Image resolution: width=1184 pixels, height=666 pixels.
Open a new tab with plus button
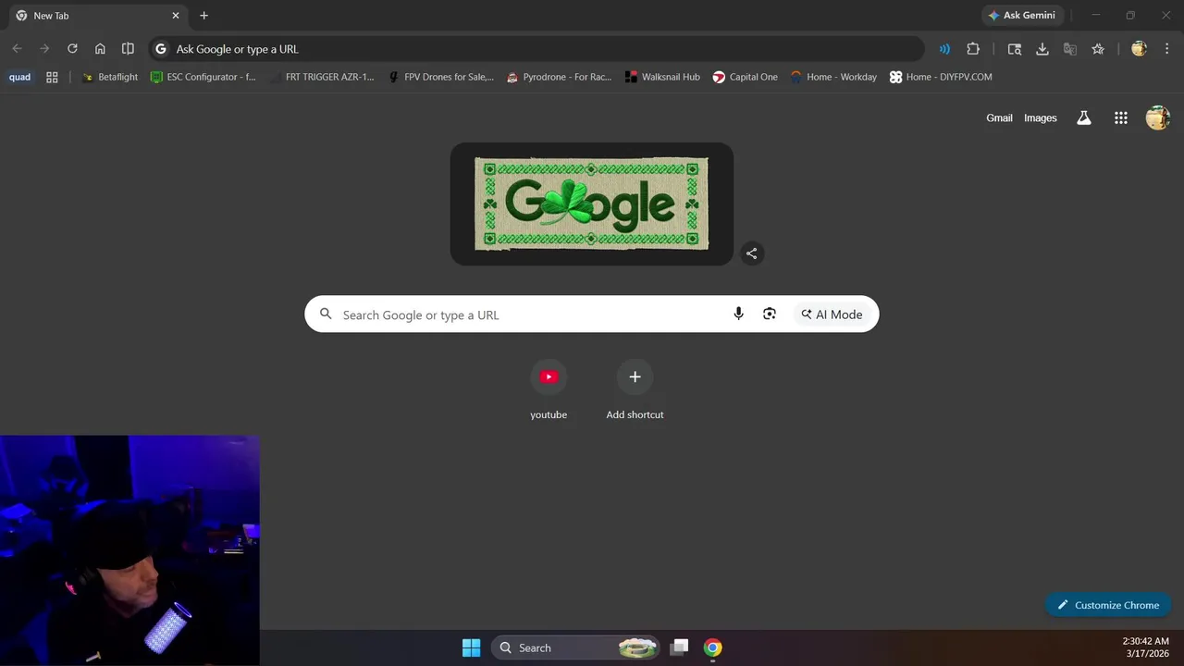coord(203,16)
